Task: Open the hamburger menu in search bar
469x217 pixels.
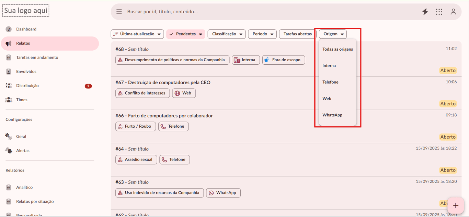Action: tap(119, 12)
